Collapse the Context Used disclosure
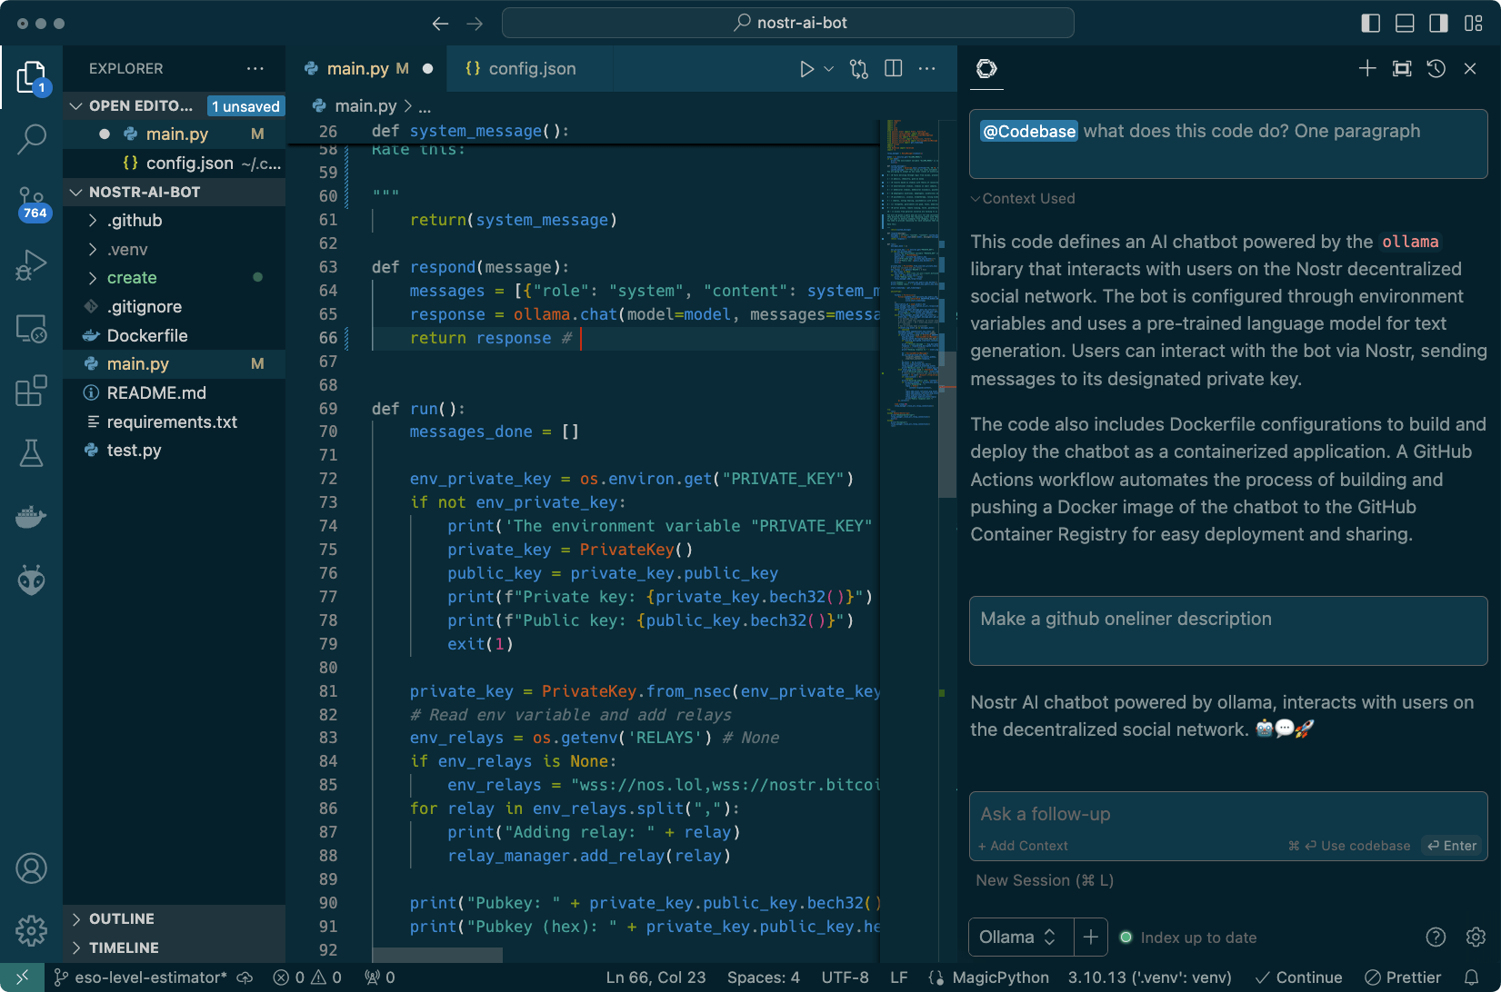 point(1023,199)
